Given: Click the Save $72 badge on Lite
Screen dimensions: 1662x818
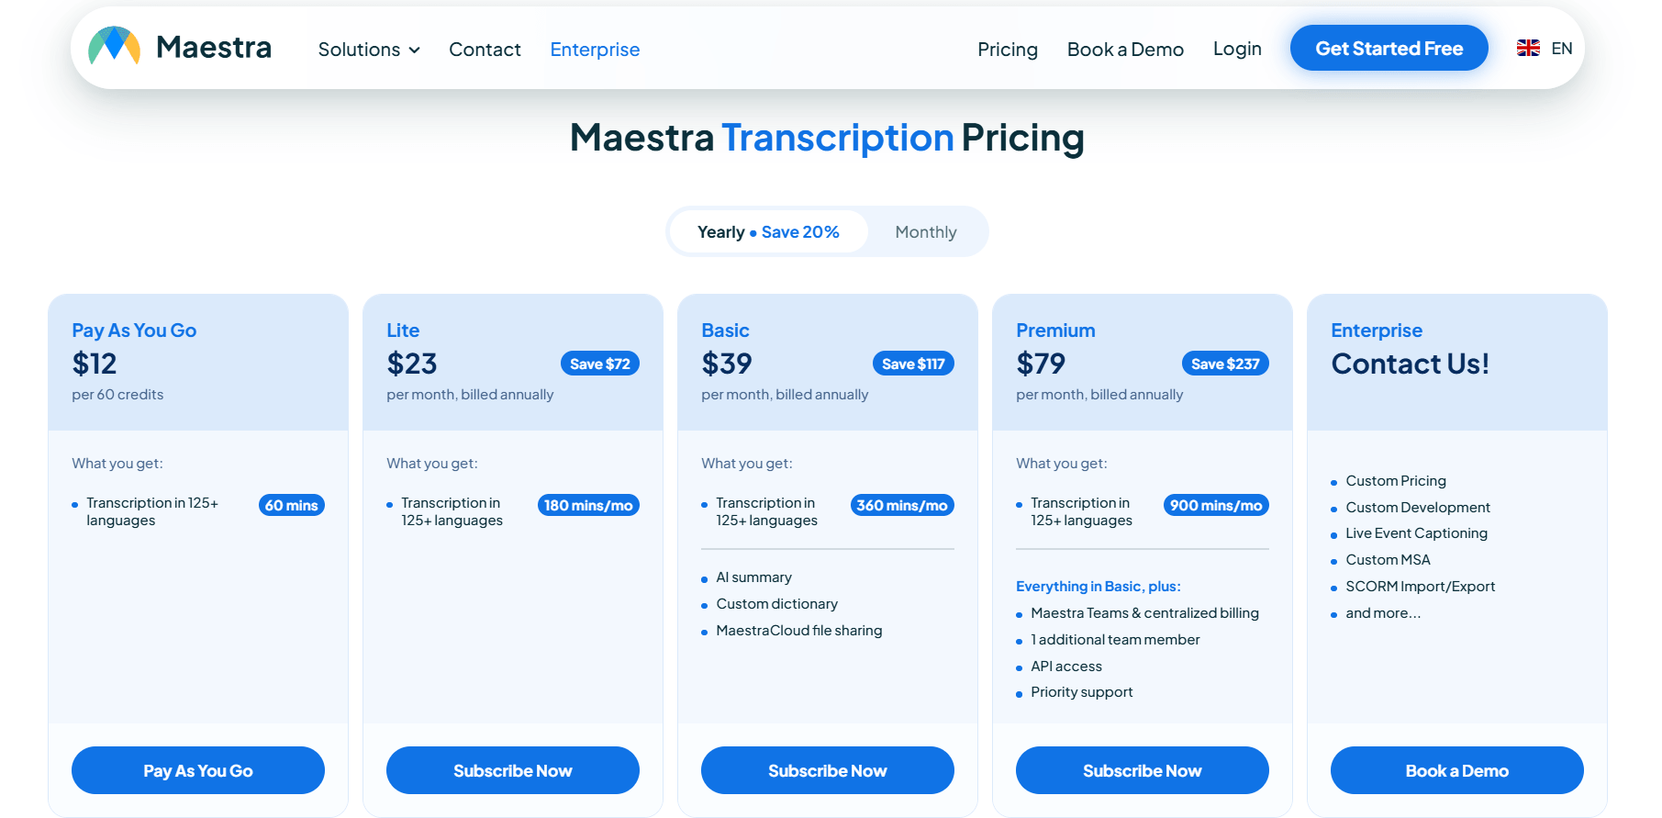Looking at the screenshot, I should point(600,364).
